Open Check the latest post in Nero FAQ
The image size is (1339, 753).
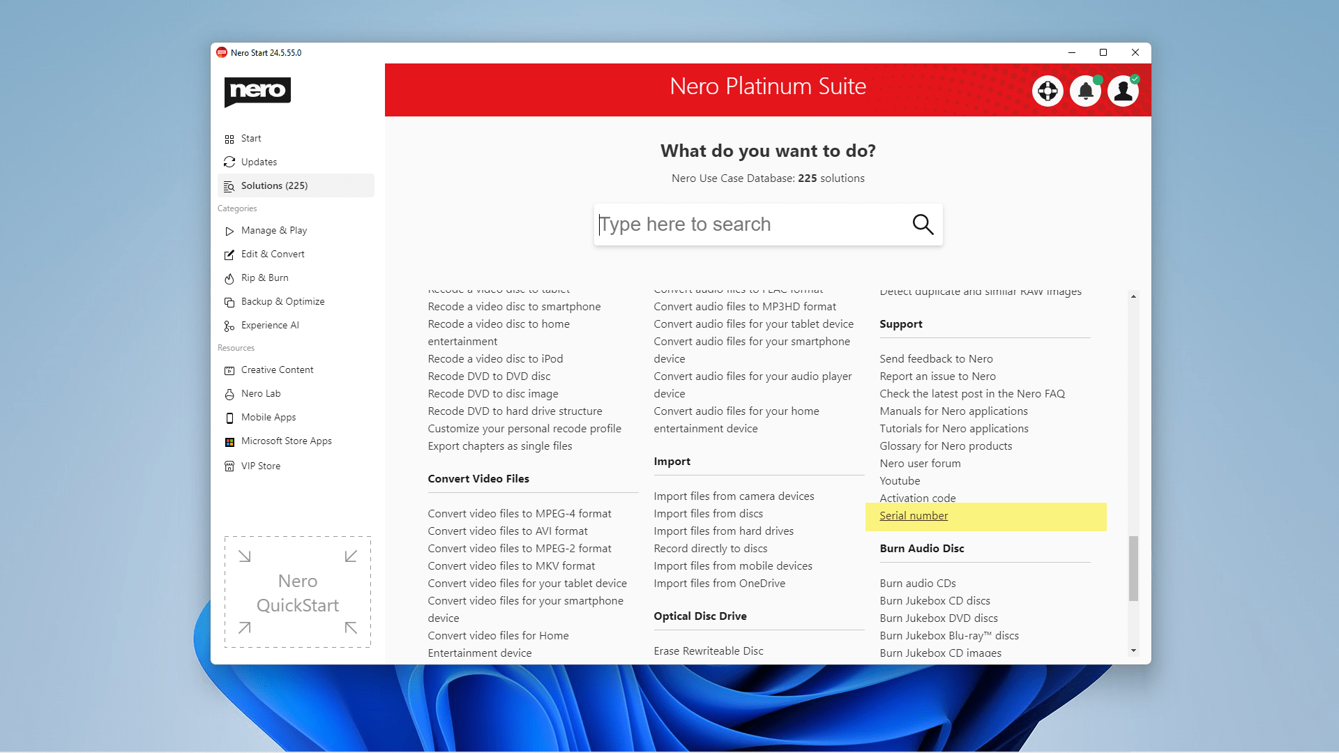click(x=972, y=394)
